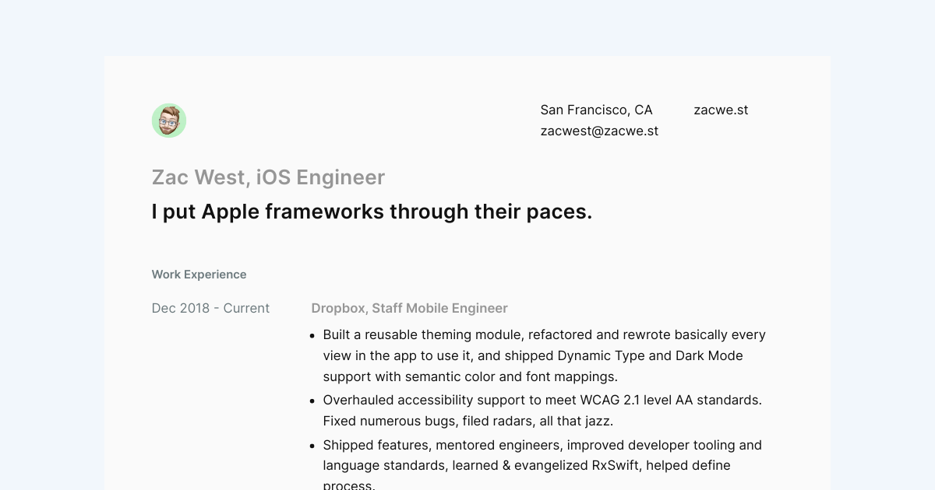Click the zacwest@zacwe.st email address
Image resolution: width=935 pixels, height=490 pixels.
pos(599,131)
